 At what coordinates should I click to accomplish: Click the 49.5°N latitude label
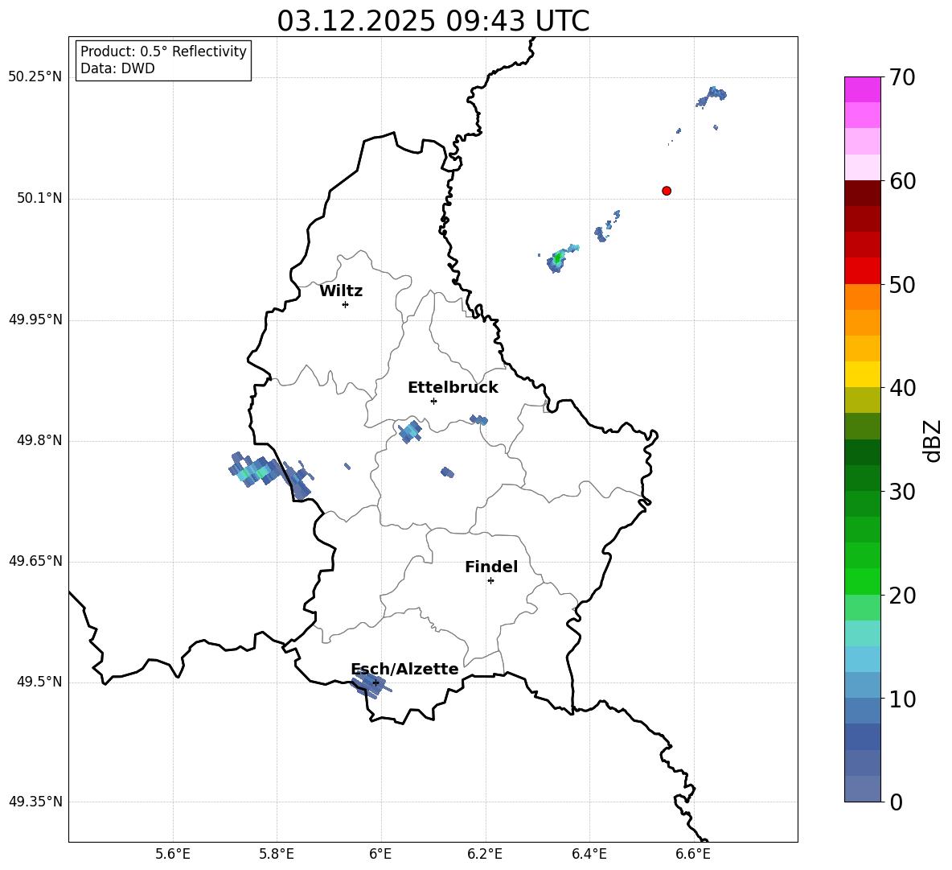pyautogui.click(x=39, y=682)
